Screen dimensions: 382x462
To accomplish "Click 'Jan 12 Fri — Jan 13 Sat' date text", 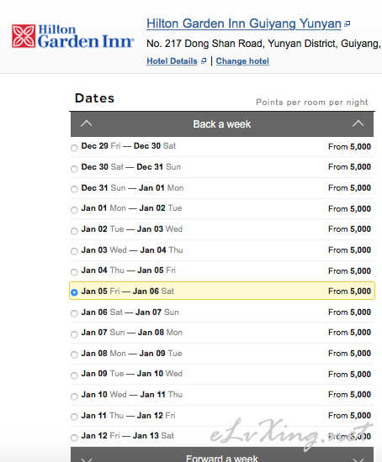I will pyautogui.click(x=128, y=436).
